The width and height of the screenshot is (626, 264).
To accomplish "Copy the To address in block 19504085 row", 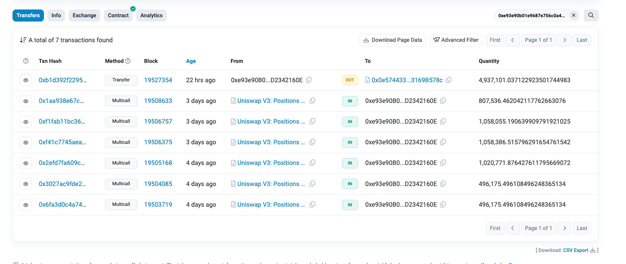I will (443, 184).
